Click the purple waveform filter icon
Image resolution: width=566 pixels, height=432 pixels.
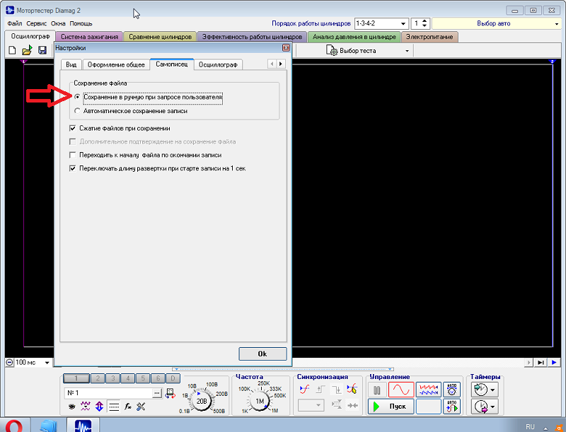click(x=86, y=407)
